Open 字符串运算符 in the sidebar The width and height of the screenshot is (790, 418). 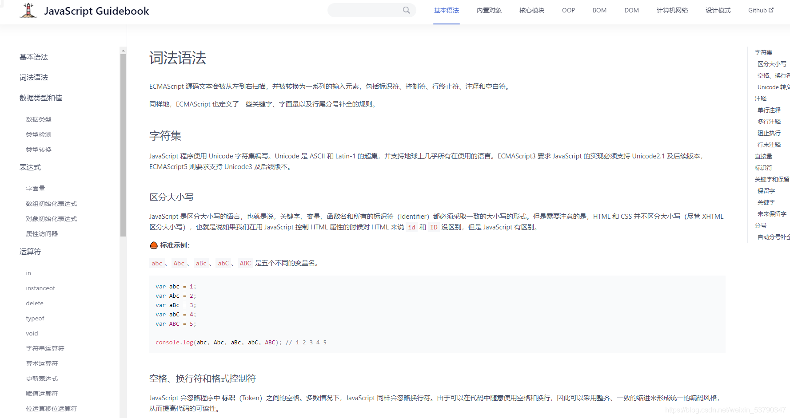(x=45, y=348)
